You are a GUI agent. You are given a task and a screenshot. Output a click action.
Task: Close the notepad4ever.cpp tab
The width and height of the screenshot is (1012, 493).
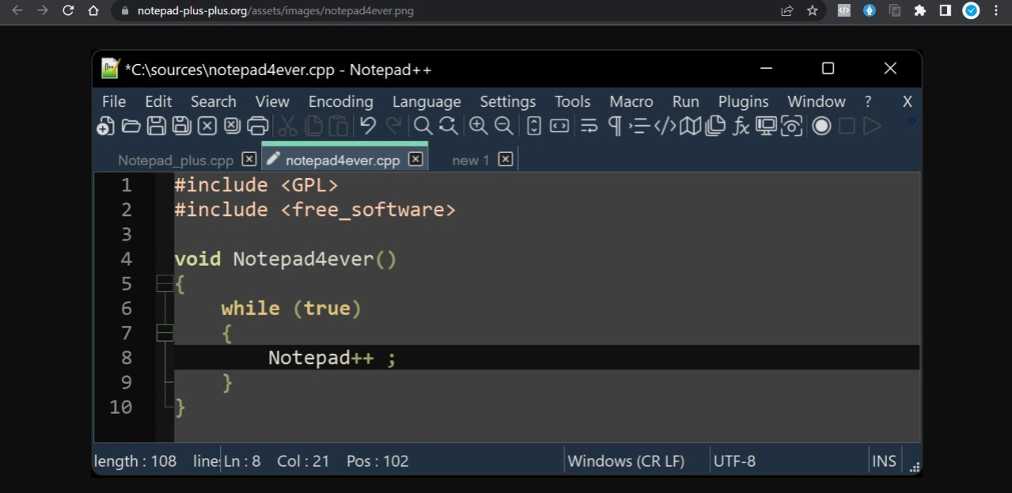point(415,159)
